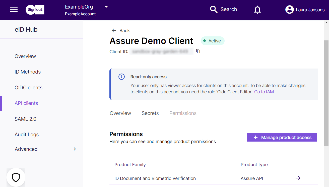Viewport: 329px width, 187px height.
Task: Click the Assure Demo Client heading
Action: coord(151,41)
